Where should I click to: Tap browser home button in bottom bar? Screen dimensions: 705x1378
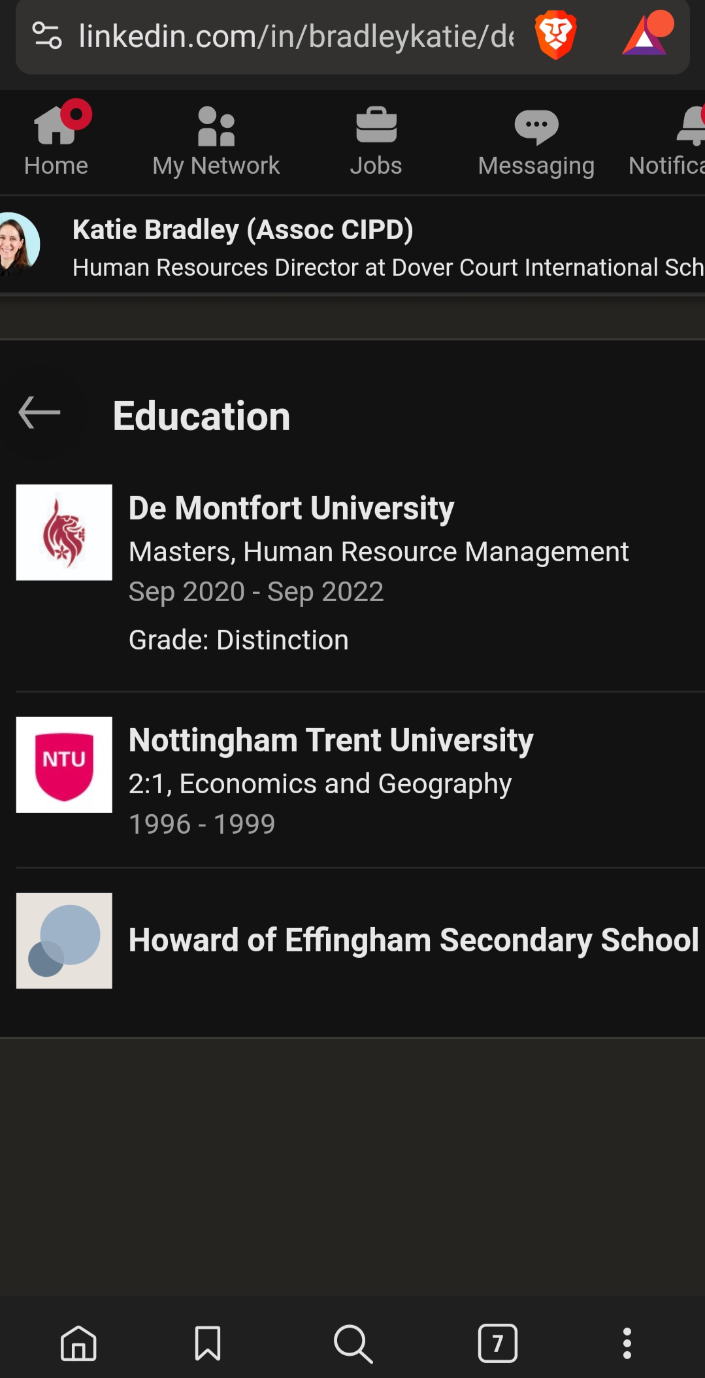(x=78, y=1343)
